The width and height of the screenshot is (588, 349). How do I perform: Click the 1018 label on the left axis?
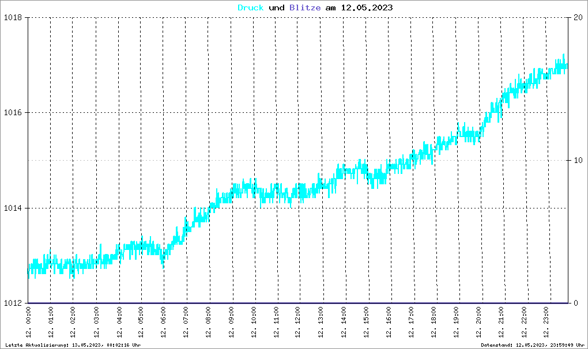tap(12, 17)
